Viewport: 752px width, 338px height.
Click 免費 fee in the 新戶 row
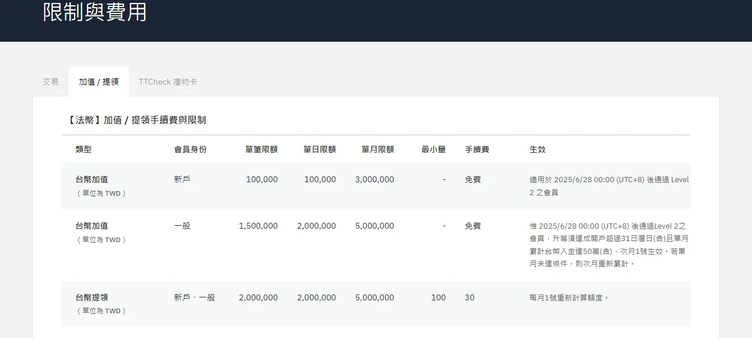(x=473, y=179)
